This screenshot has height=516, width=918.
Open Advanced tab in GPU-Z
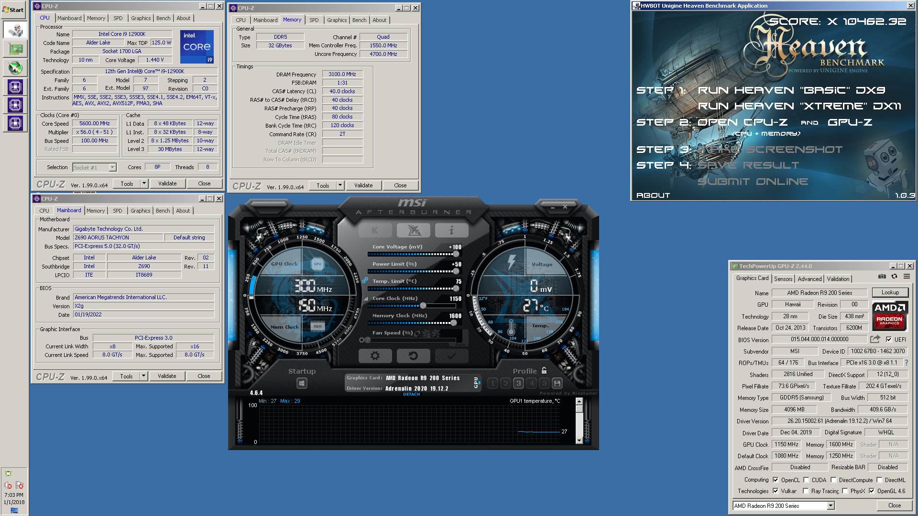tap(809, 279)
